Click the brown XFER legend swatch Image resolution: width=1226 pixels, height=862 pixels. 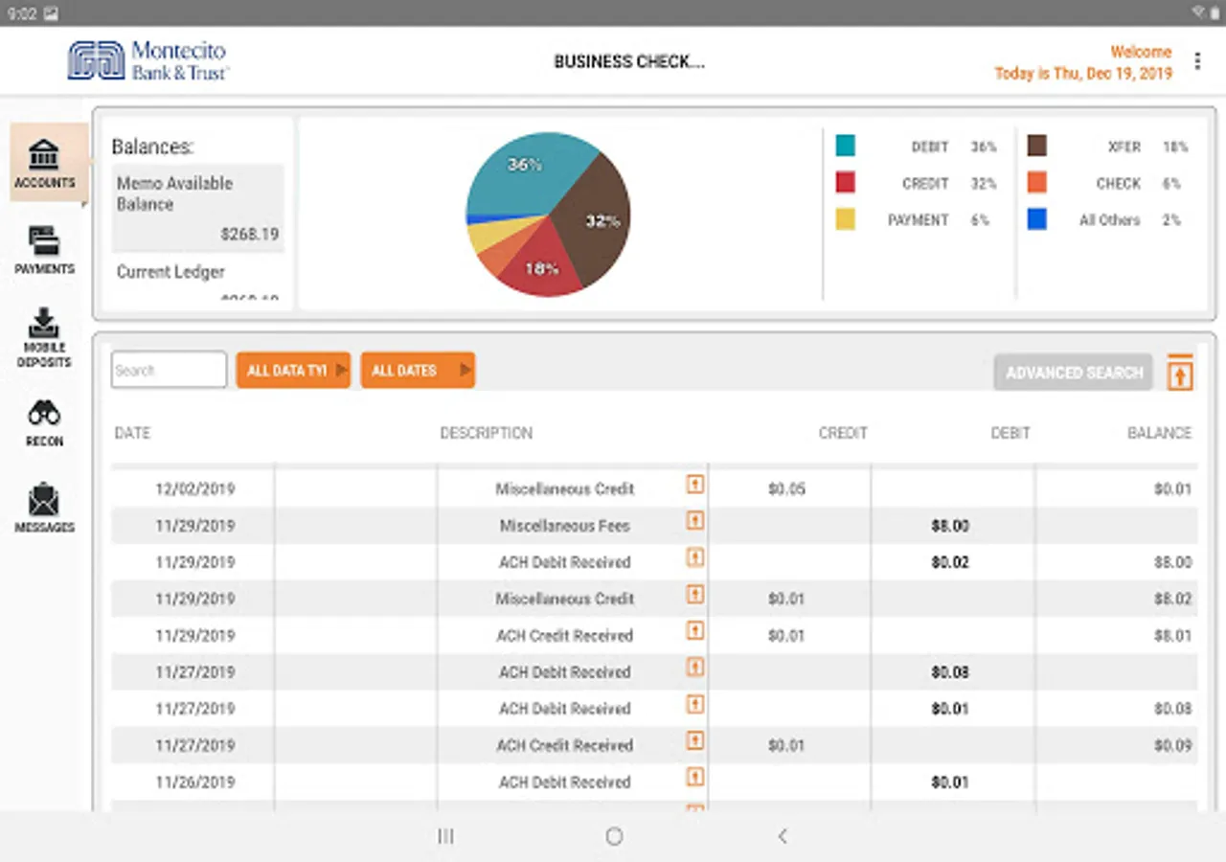pos(1036,147)
